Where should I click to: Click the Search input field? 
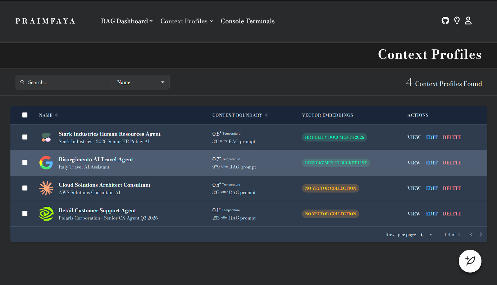click(x=68, y=82)
